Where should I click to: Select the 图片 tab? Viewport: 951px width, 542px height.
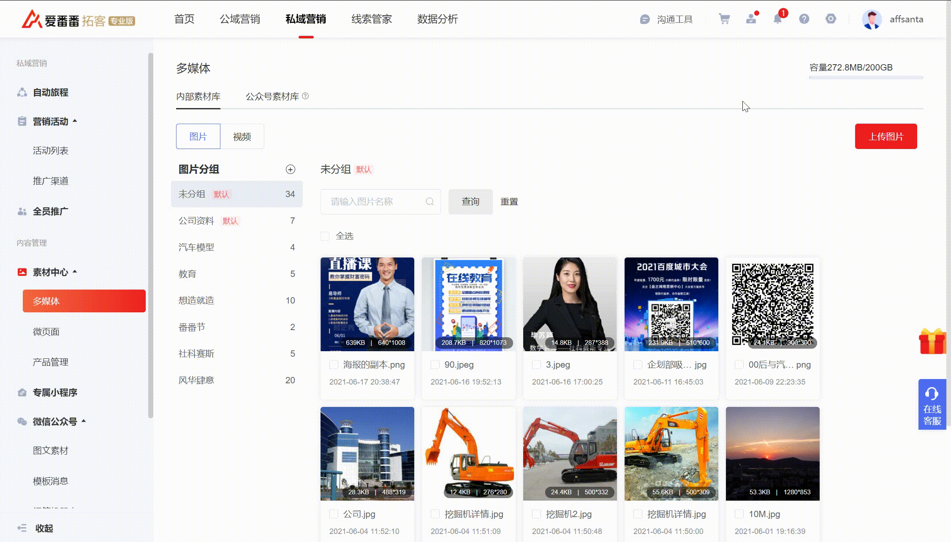(x=198, y=136)
